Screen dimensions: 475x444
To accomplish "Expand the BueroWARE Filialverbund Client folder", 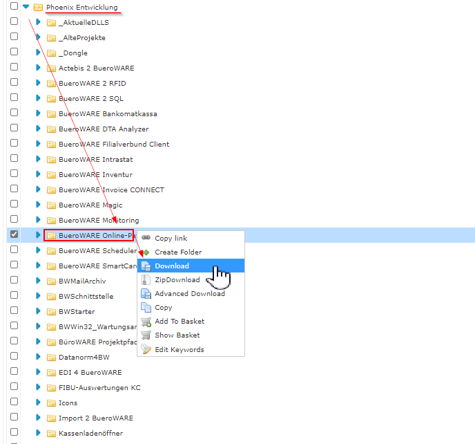I will tap(38, 144).
